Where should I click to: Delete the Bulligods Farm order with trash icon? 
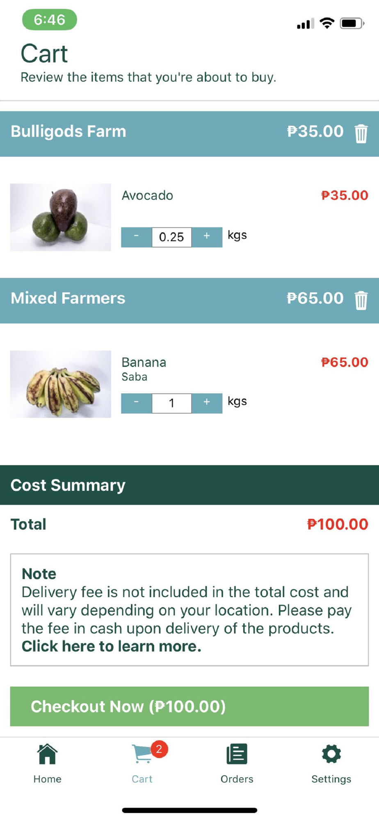coord(361,133)
